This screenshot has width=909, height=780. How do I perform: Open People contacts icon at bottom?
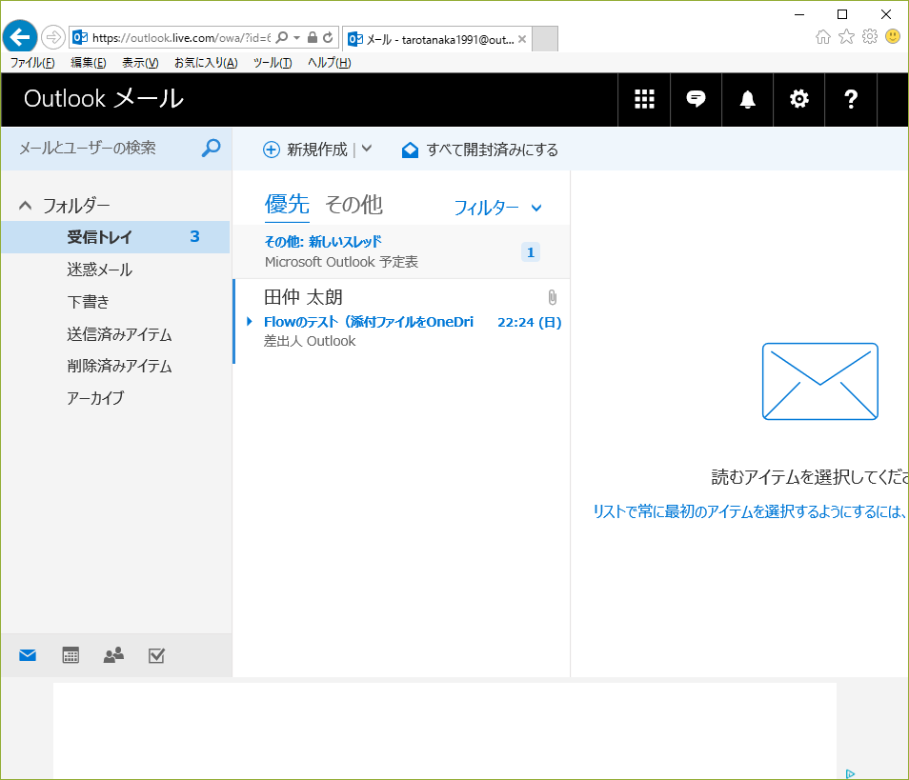113,655
